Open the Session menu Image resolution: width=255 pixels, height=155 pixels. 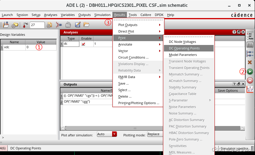(22, 15)
